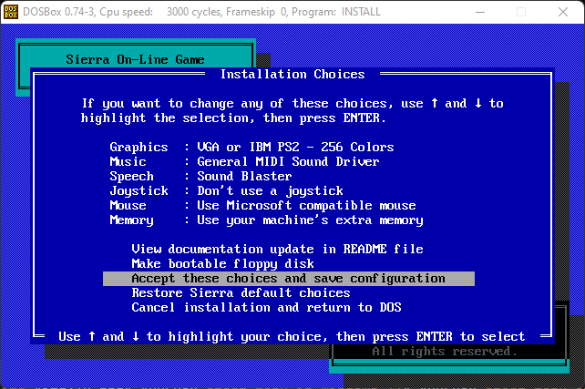This screenshot has height=389, width=585.
Task: Click the Installation Choices dialog title
Action: click(x=292, y=74)
